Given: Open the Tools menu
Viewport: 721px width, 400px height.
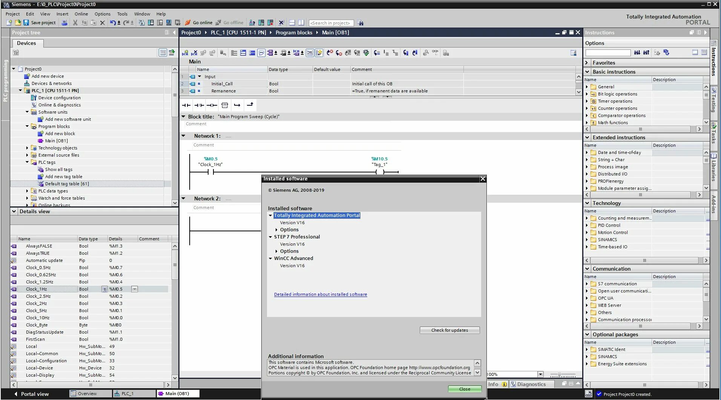Looking at the screenshot, I should pos(122,14).
